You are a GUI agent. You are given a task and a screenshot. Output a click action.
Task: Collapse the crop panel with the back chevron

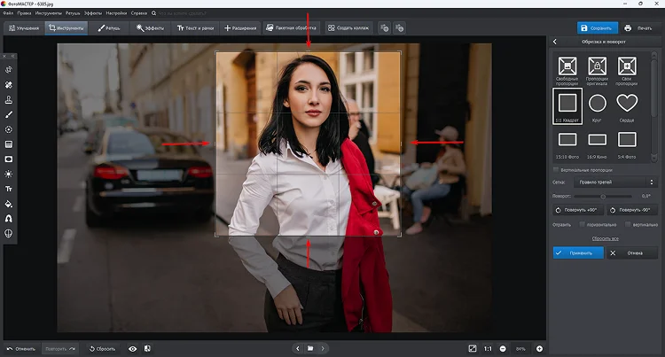555,42
